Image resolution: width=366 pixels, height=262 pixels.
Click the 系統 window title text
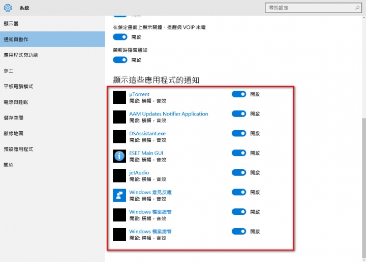click(x=24, y=8)
